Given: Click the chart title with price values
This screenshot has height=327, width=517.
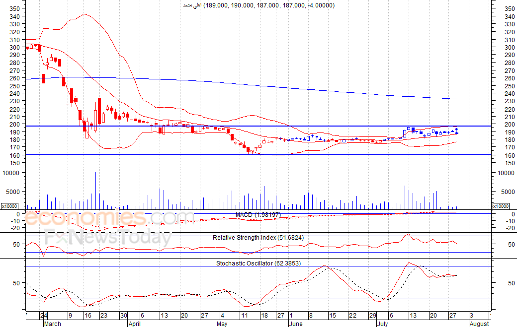Looking at the screenshot, I should 258,5.
